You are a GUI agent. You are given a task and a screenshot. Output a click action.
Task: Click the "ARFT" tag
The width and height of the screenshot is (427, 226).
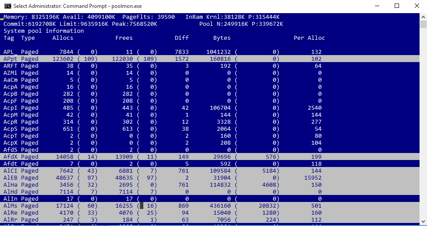10,66
